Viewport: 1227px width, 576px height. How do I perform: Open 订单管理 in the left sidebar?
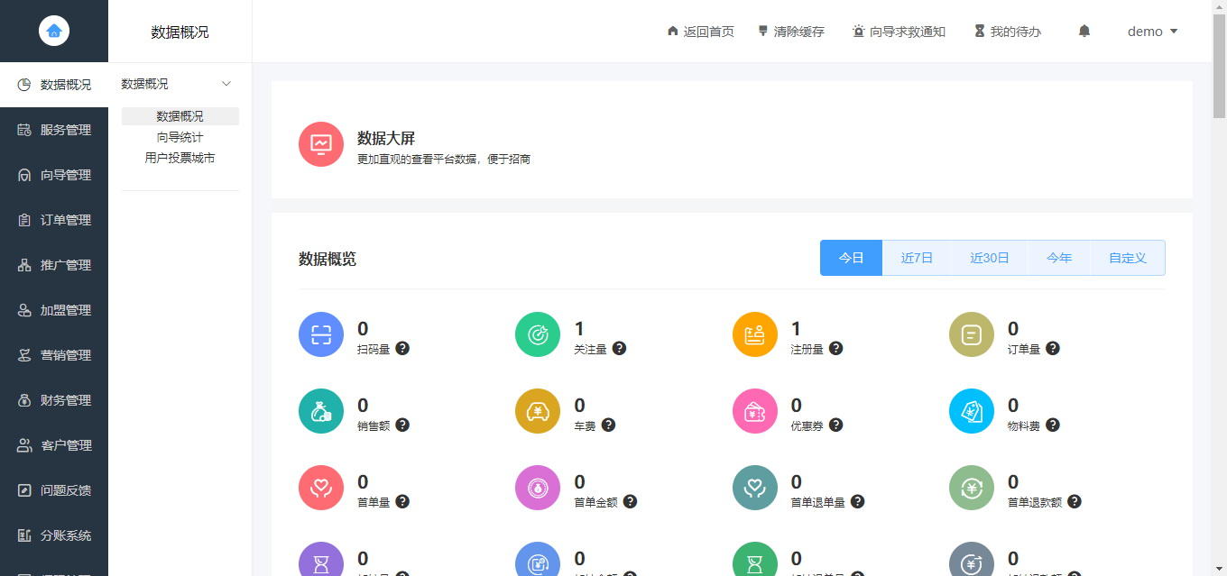(54, 220)
